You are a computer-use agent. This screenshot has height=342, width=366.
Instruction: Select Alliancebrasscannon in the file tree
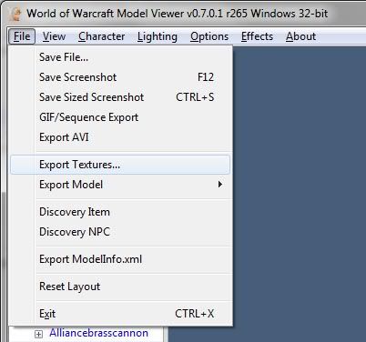pyautogui.click(x=98, y=333)
